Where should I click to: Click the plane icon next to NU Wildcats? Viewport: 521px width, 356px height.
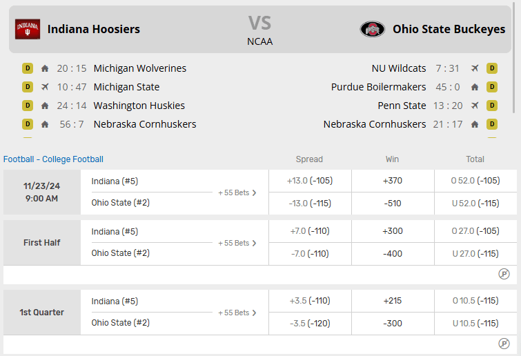click(x=475, y=68)
